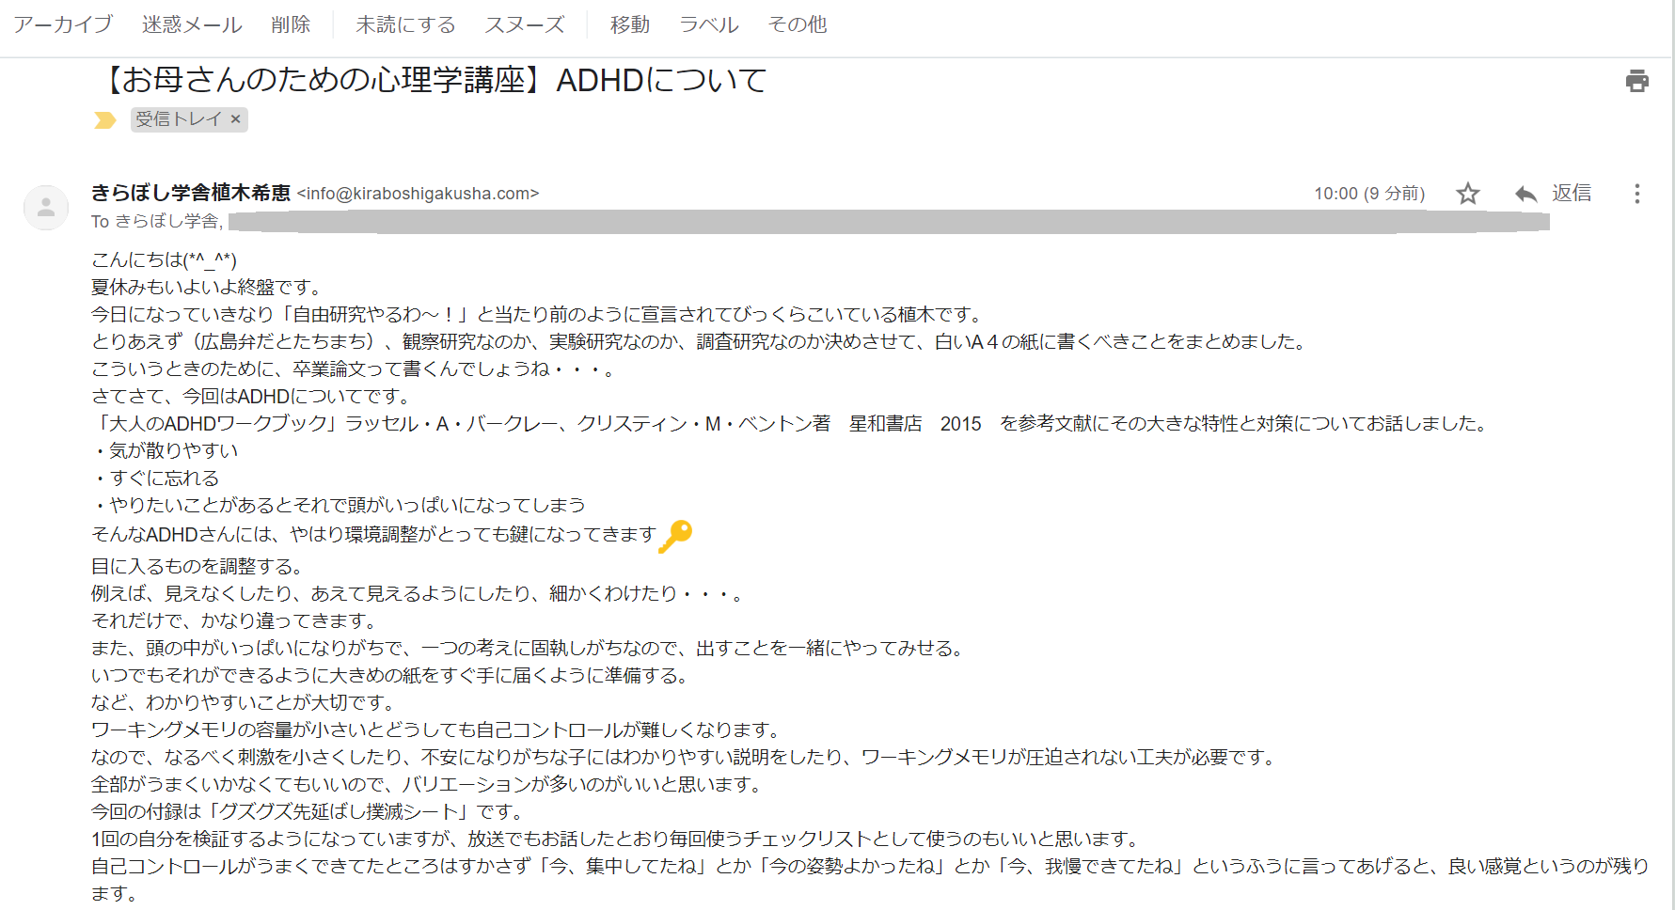Click the 受信トレイ label chip

pyautogui.click(x=178, y=119)
